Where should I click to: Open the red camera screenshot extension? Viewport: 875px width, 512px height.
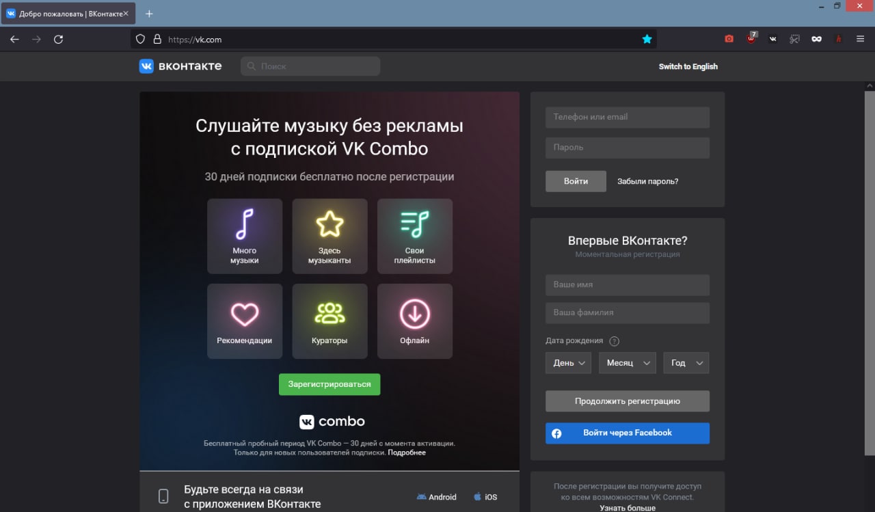click(x=729, y=39)
